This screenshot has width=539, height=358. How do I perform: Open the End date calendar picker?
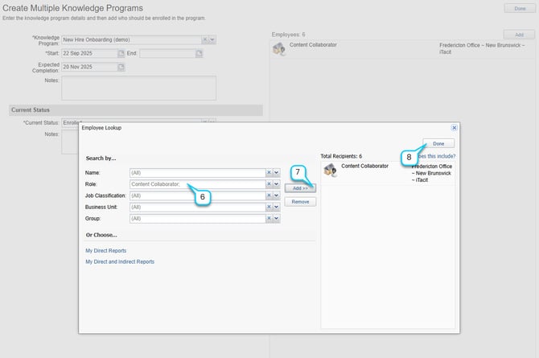click(x=199, y=53)
